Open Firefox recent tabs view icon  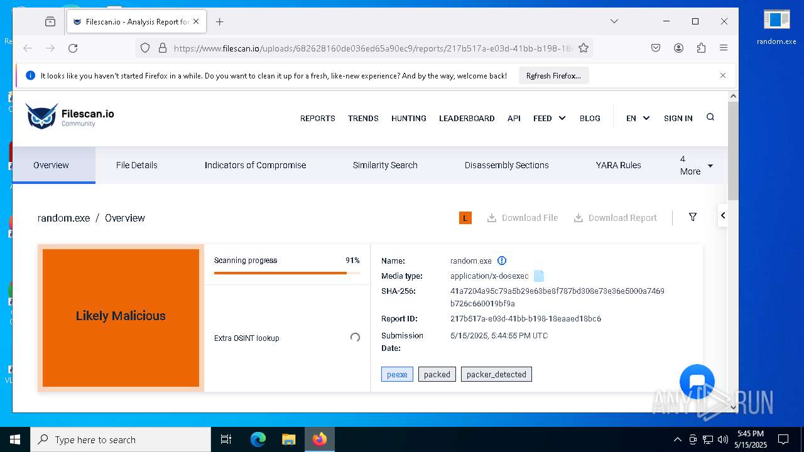click(50, 21)
